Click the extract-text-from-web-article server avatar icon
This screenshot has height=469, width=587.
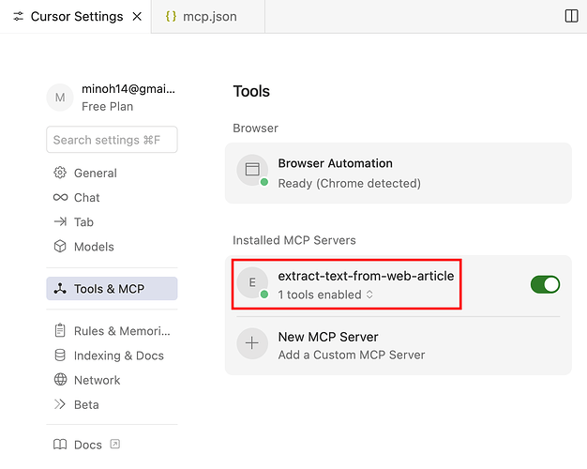251,282
